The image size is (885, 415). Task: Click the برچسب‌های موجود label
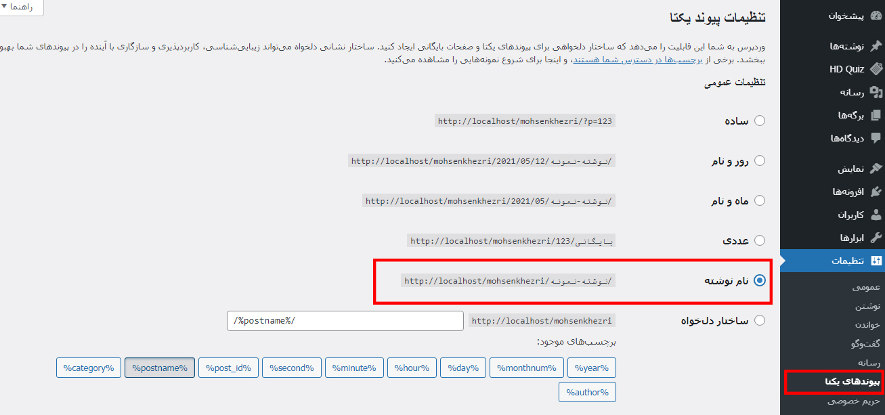576,342
